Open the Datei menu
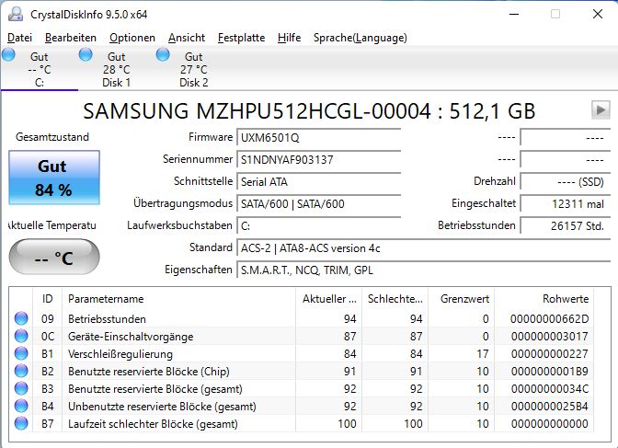The width and height of the screenshot is (618, 448). [x=19, y=38]
